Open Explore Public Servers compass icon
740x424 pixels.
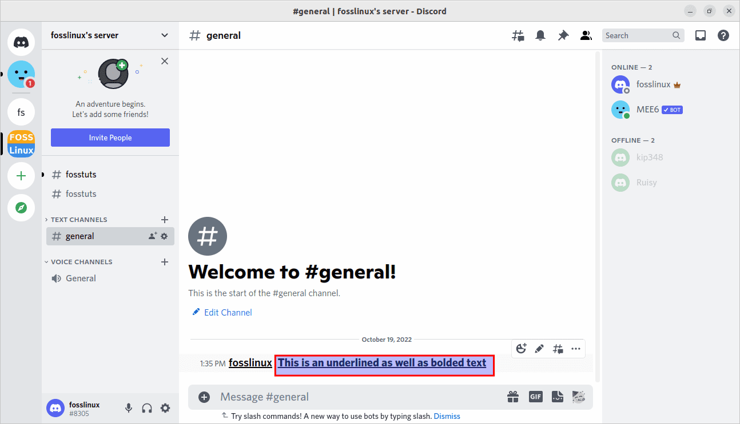pyautogui.click(x=21, y=208)
